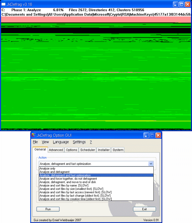This screenshot has width=192, height=223.
Task: Minimize the JkDefrag v3.16 window
Action: click(175, 4)
